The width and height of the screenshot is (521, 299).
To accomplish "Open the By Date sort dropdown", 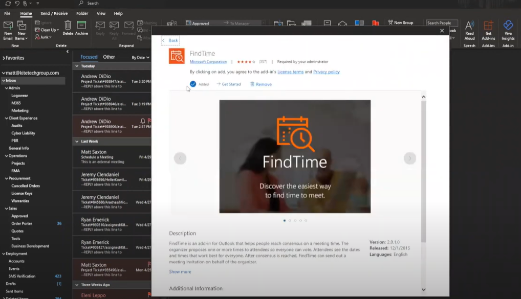I will [141, 57].
